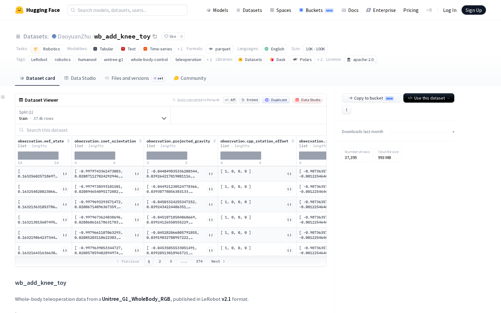
Task: Select the parquet format tag
Action: [x=220, y=49]
